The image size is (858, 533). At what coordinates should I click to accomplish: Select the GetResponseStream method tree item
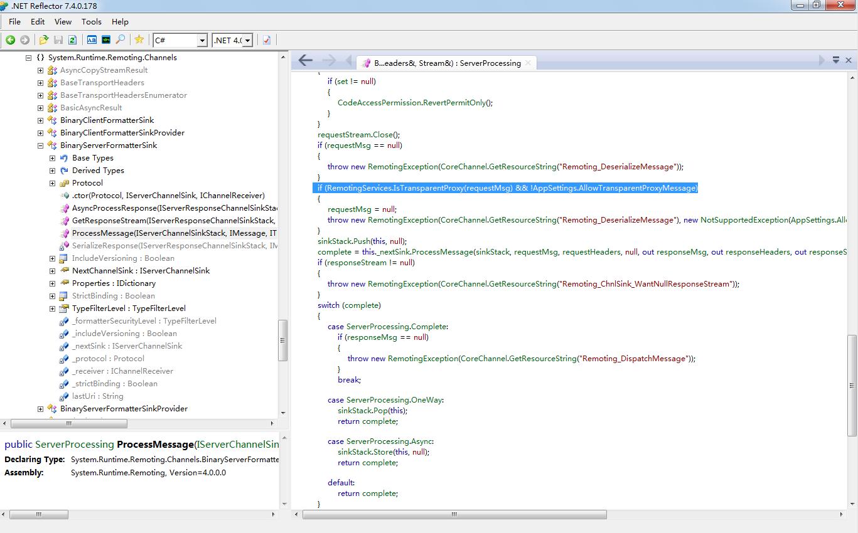tap(174, 221)
